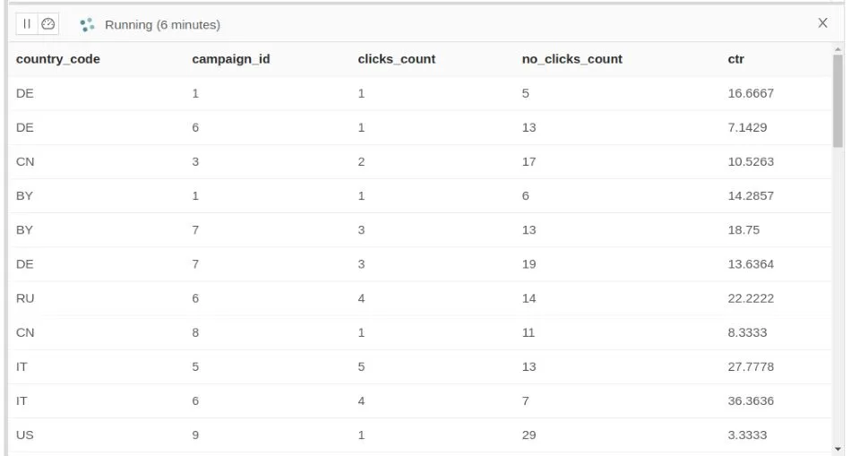Click campaign_id value 9
Image resolution: width=851 pixels, height=456 pixels.
point(195,435)
